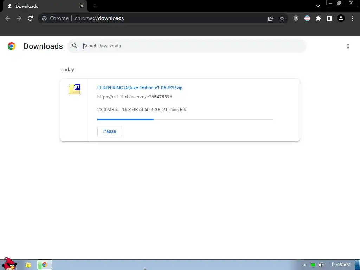Open the ELDEN.RING.Deluxe.Edition.v1.05-P2P.zip link
The width and height of the screenshot is (360, 270).
click(140, 88)
